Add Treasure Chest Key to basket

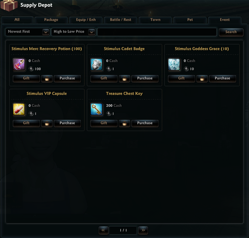tap(124, 123)
